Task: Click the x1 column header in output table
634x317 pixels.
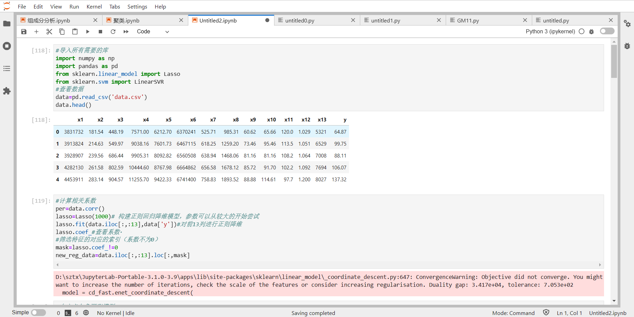Action: (x=80, y=120)
